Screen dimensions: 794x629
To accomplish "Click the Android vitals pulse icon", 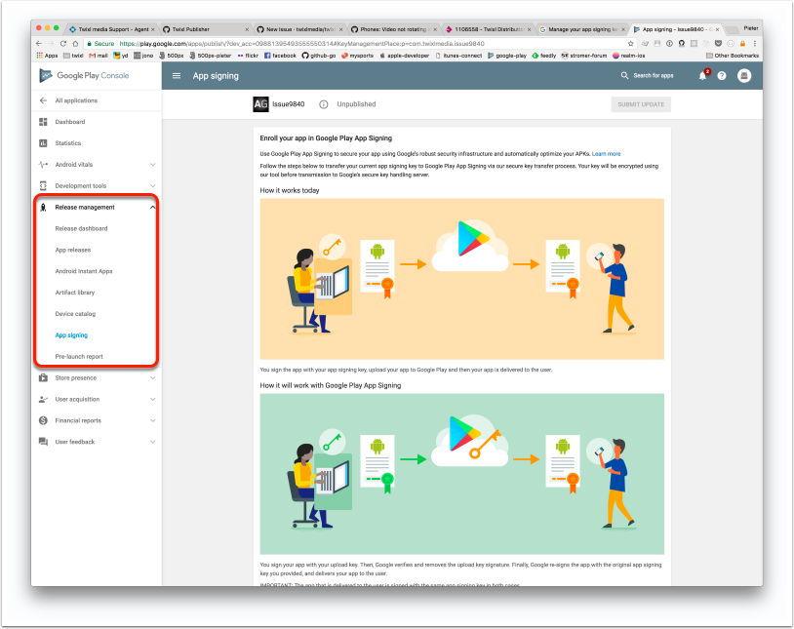I will pos(43,164).
